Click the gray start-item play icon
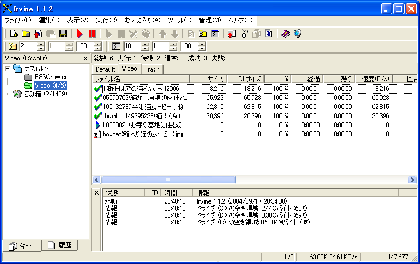This screenshot has height=264, width=420. point(109,34)
